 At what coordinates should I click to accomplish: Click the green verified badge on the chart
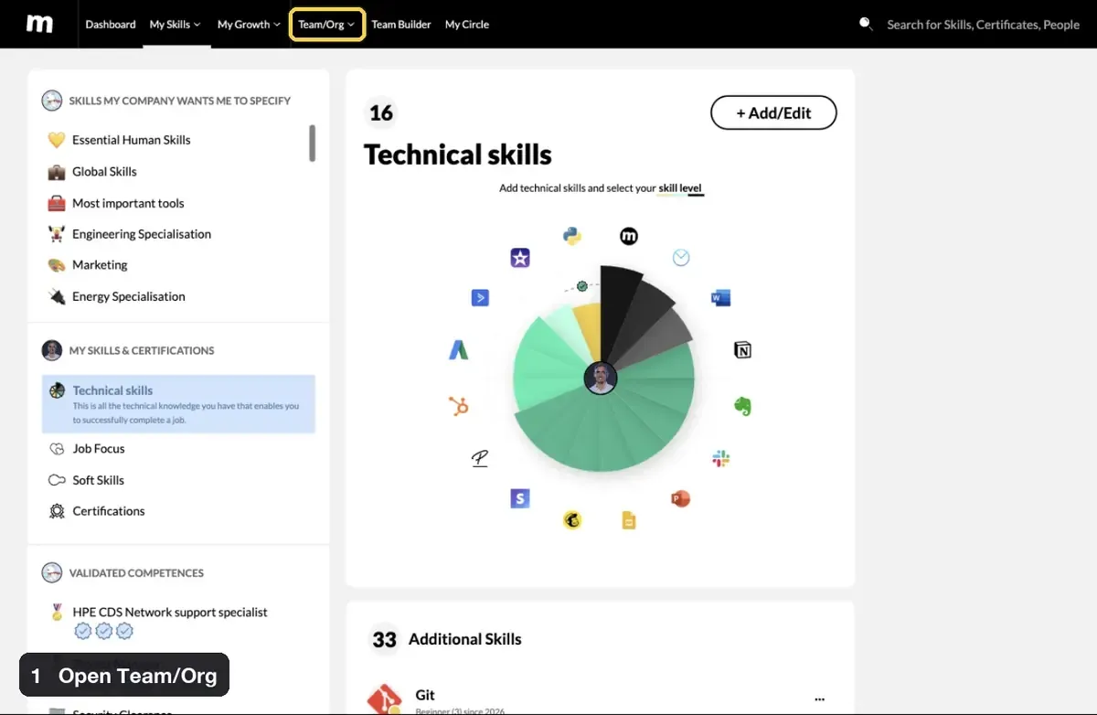pos(581,286)
